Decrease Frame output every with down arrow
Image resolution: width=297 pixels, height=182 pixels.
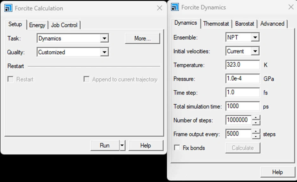point(256,136)
